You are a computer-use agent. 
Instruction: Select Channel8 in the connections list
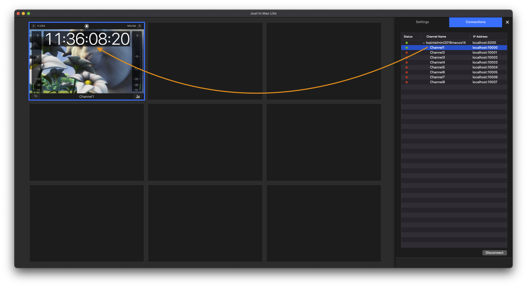click(x=454, y=82)
